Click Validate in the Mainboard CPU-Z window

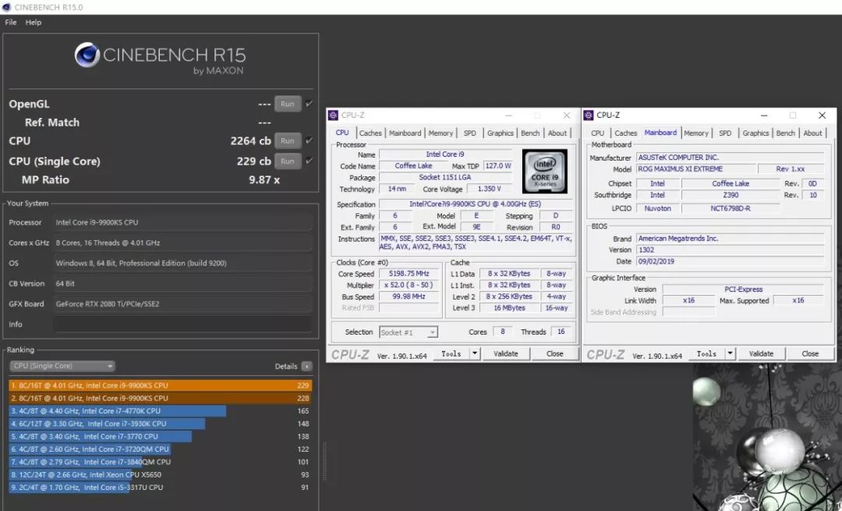[761, 353]
